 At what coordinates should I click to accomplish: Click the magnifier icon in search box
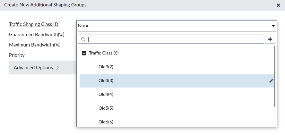[x=83, y=39]
